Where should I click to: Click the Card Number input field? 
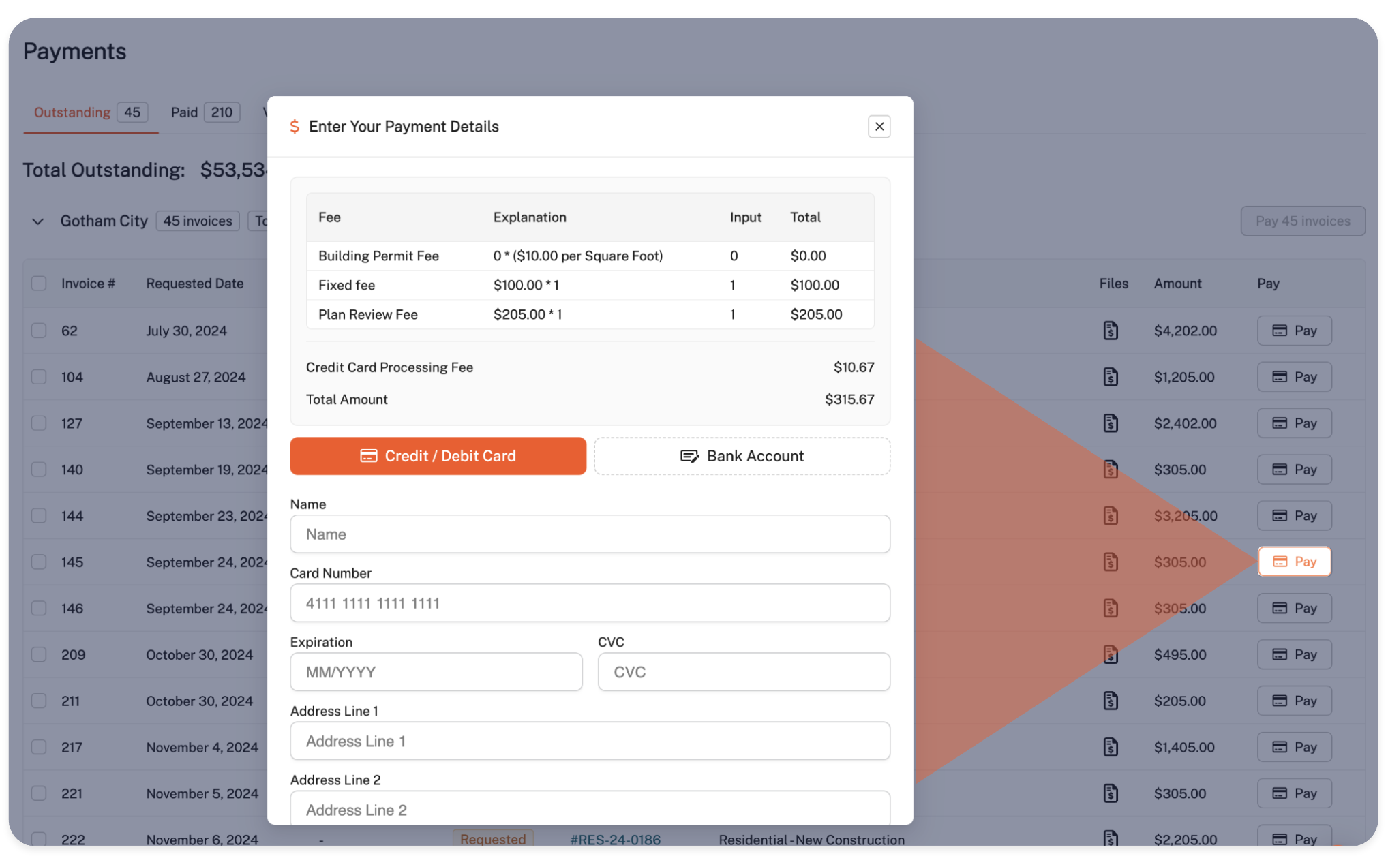coord(590,603)
